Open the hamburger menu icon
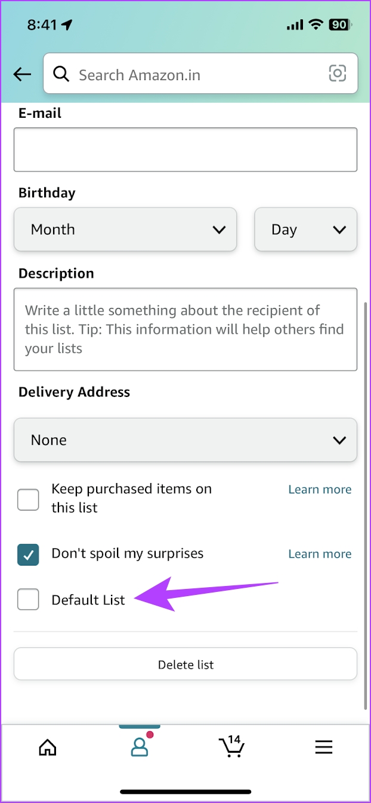 point(324,747)
